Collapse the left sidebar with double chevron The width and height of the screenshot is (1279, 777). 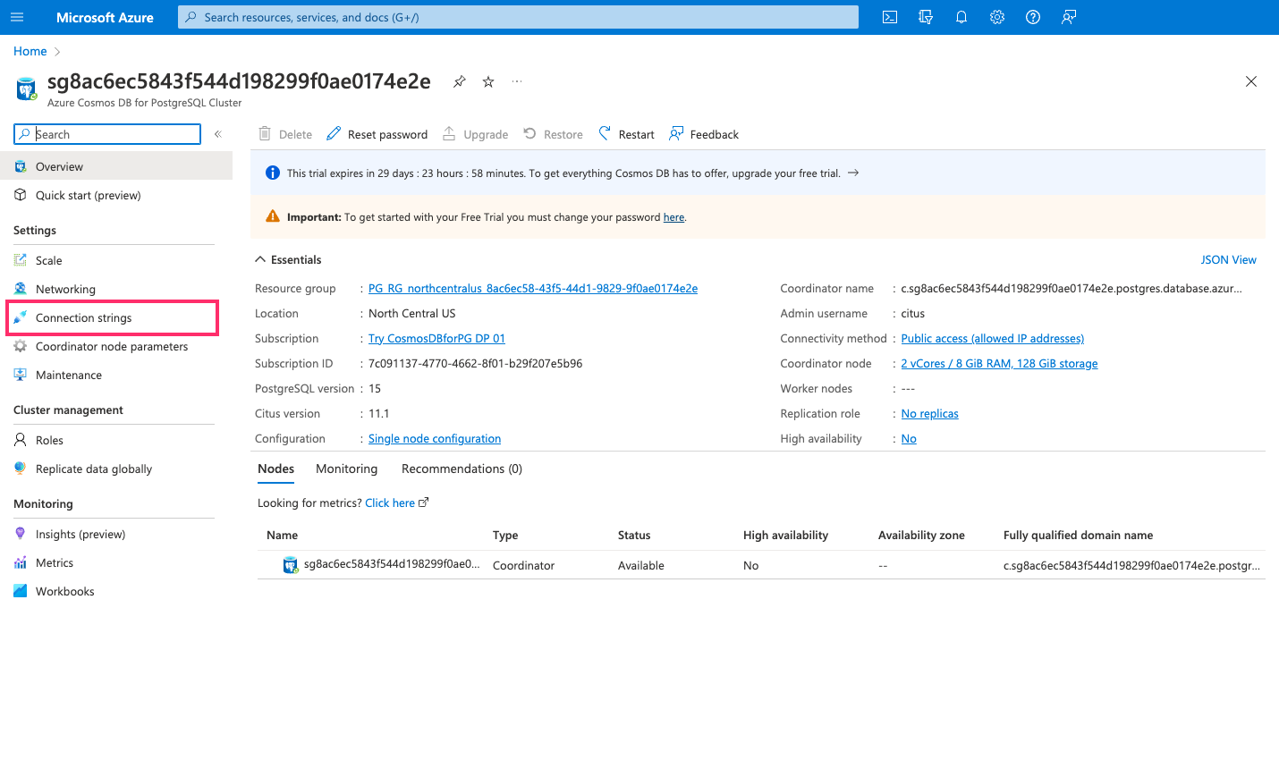[x=217, y=133]
